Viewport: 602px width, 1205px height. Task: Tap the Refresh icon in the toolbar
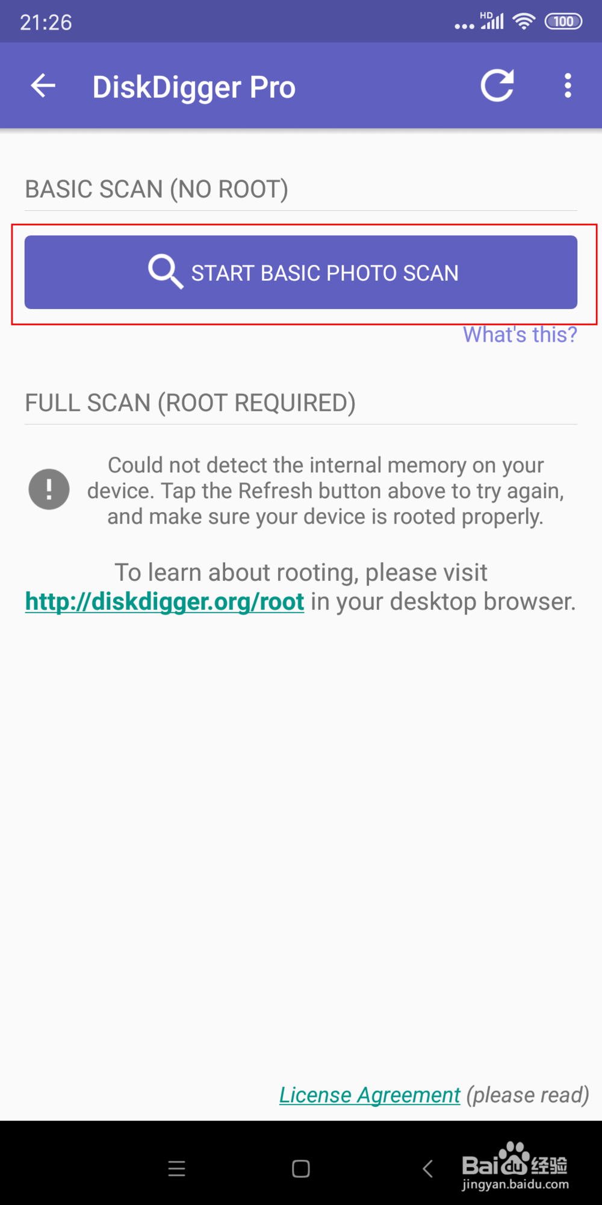coord(497,86)
